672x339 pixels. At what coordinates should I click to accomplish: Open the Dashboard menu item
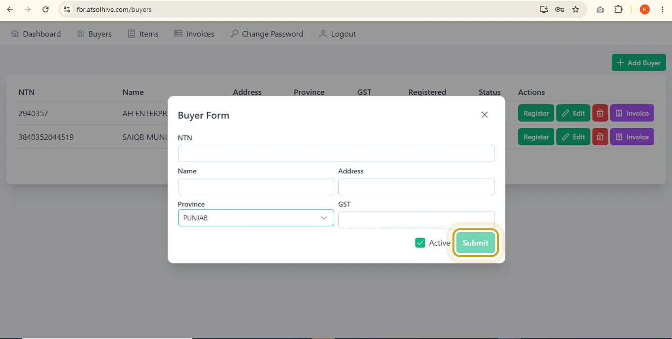click(x=36, y=34)
